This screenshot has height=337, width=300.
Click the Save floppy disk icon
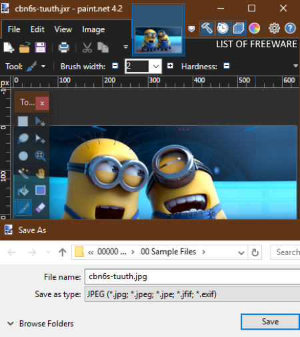tap(40, 47)
